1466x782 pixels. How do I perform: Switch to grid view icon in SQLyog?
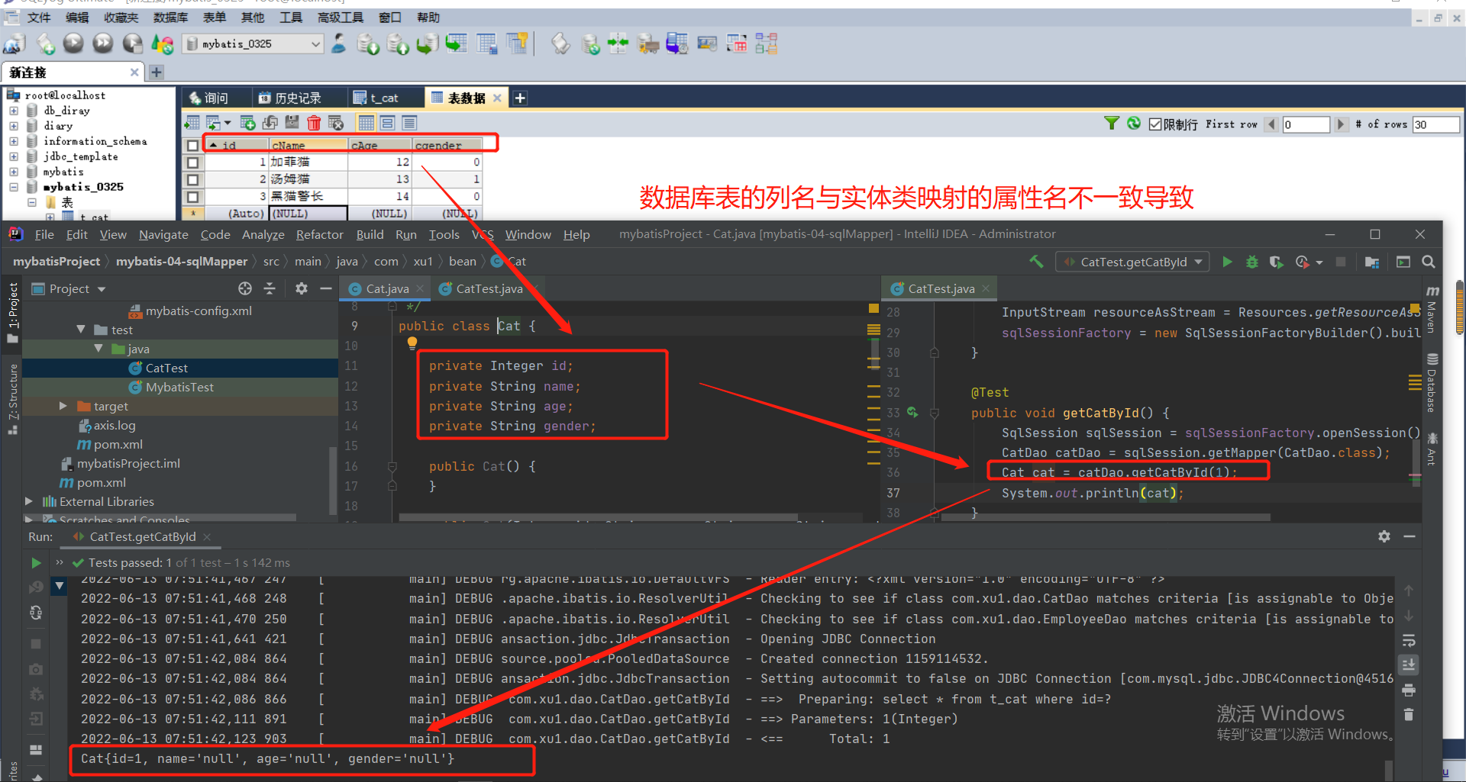[366, 123]
